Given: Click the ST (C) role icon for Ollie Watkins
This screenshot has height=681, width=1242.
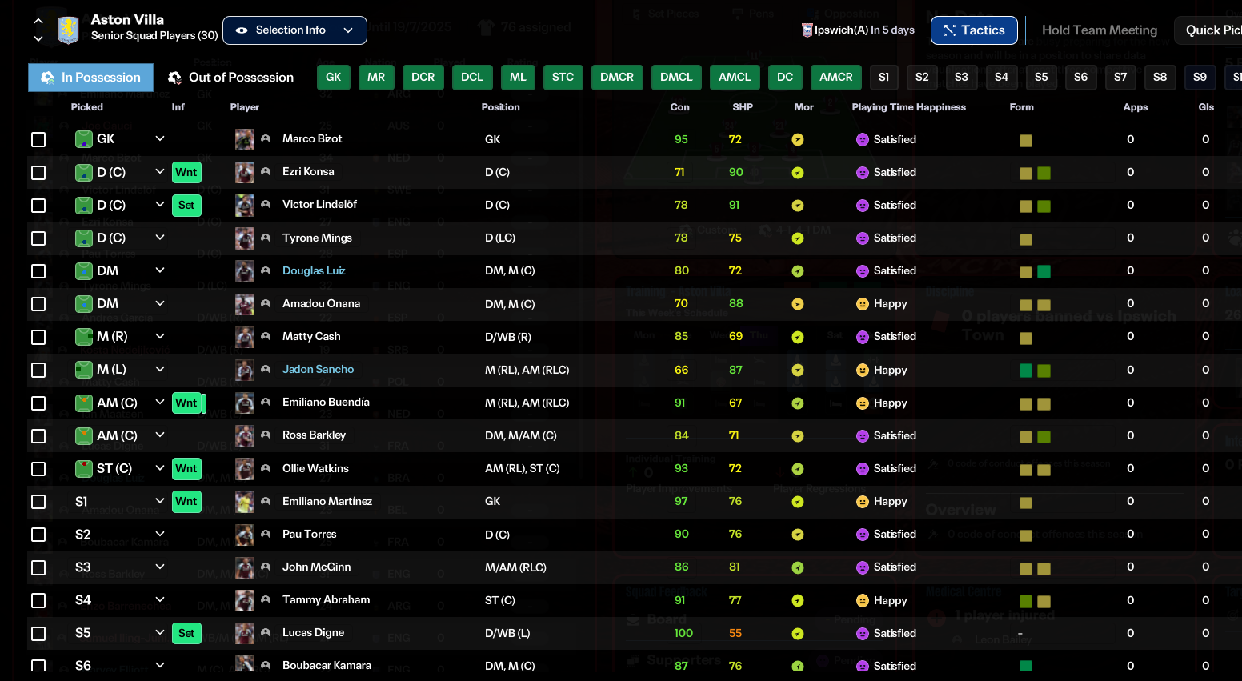Looking at the screenshot, I should point(84,468).
